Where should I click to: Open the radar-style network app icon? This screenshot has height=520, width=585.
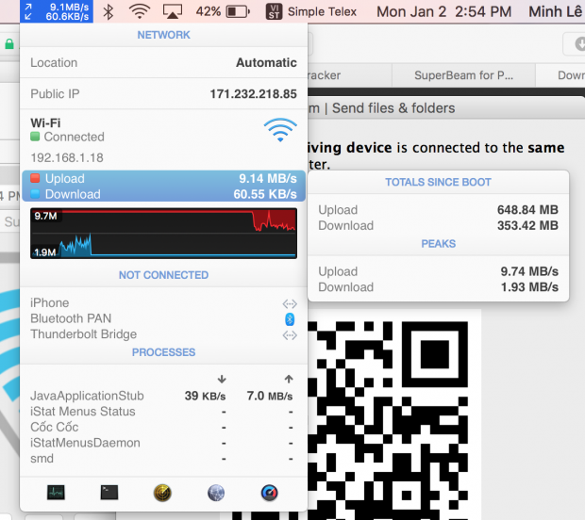point(163,492)
